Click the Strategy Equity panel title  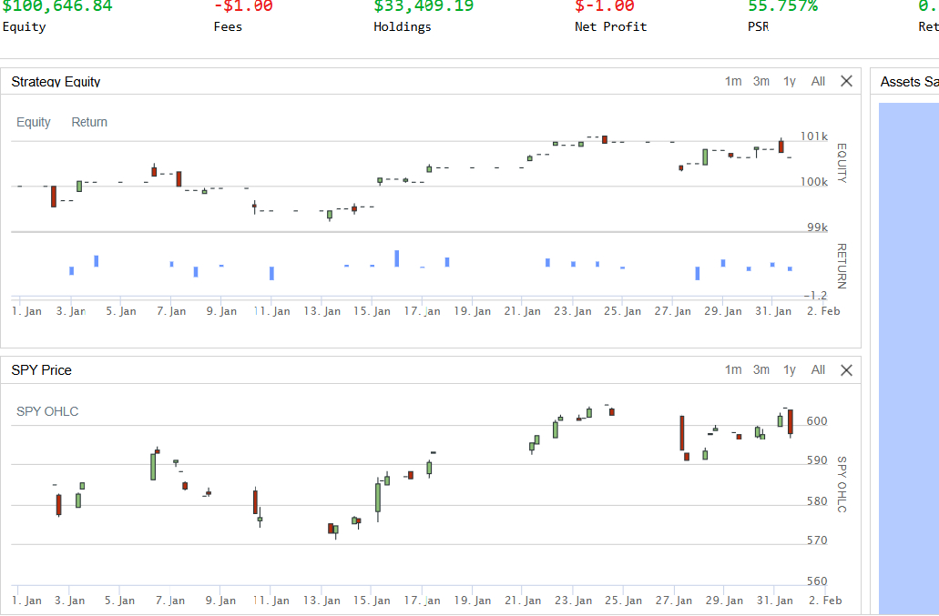[x=56, y=82]
